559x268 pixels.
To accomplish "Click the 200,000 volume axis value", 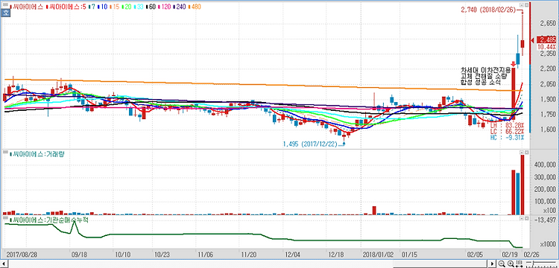I will pyautogui.click(x=546, y=190).
